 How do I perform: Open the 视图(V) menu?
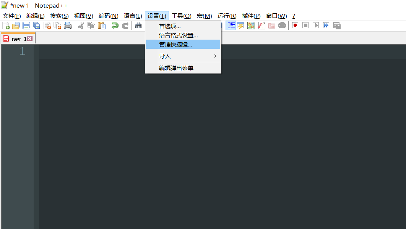point(83,16)
